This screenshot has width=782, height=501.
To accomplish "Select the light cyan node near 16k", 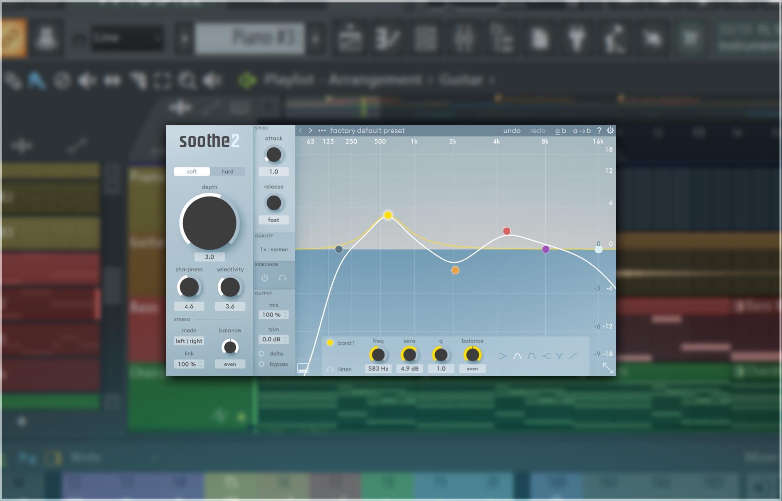I will coord(598,249).
